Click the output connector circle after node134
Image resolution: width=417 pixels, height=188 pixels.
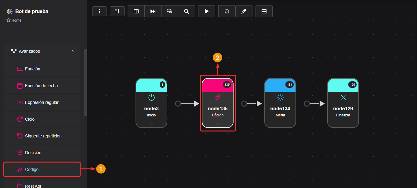307,104
